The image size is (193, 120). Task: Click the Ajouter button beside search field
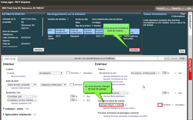tap(174, 58)
